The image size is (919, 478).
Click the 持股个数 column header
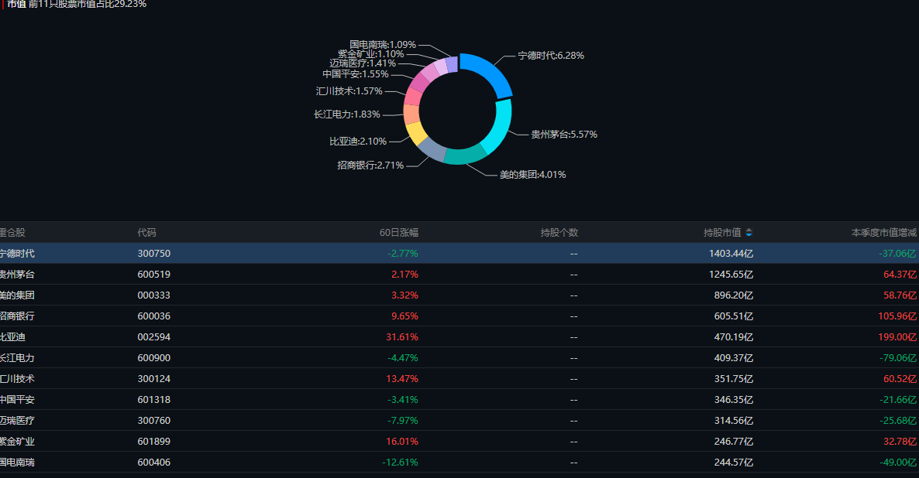pyautogui.click(x=559, y=233)
